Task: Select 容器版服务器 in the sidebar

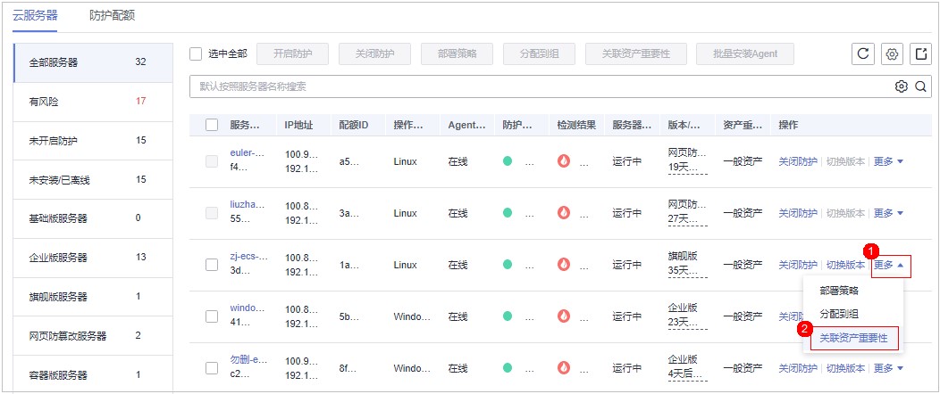Action: click(92, 375)
